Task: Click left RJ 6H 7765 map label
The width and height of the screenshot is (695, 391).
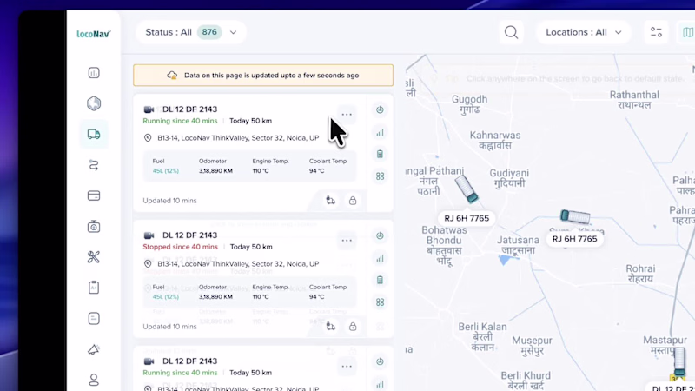Action: pos(467,218)
